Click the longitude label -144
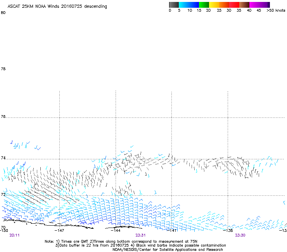This screenshot has width=287, height=252. pyautogui.click(x=116, y=230)
